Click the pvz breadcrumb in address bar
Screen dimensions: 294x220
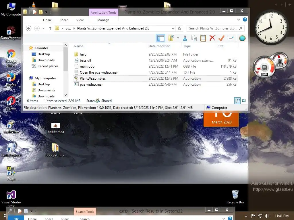tap(68, 28)
